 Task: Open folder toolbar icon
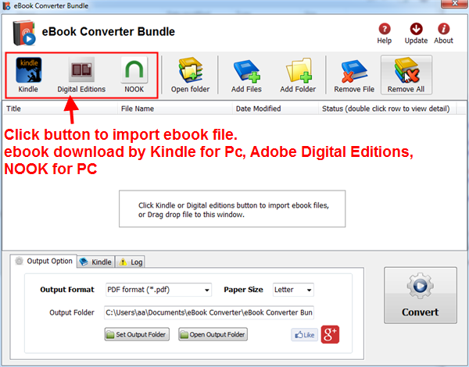(x=190, y=75)
